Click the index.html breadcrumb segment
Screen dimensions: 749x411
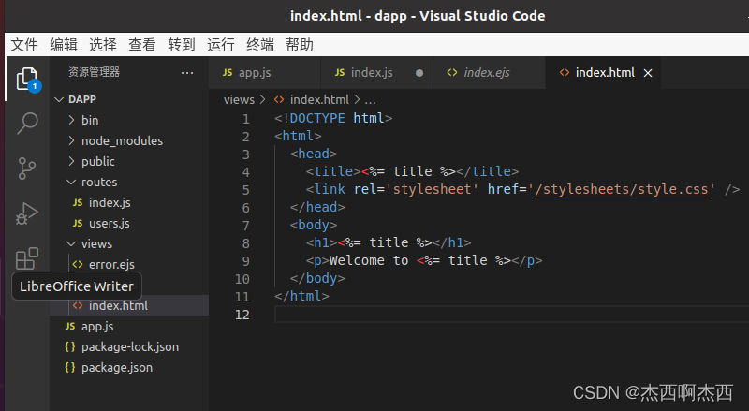click(319, 100)
